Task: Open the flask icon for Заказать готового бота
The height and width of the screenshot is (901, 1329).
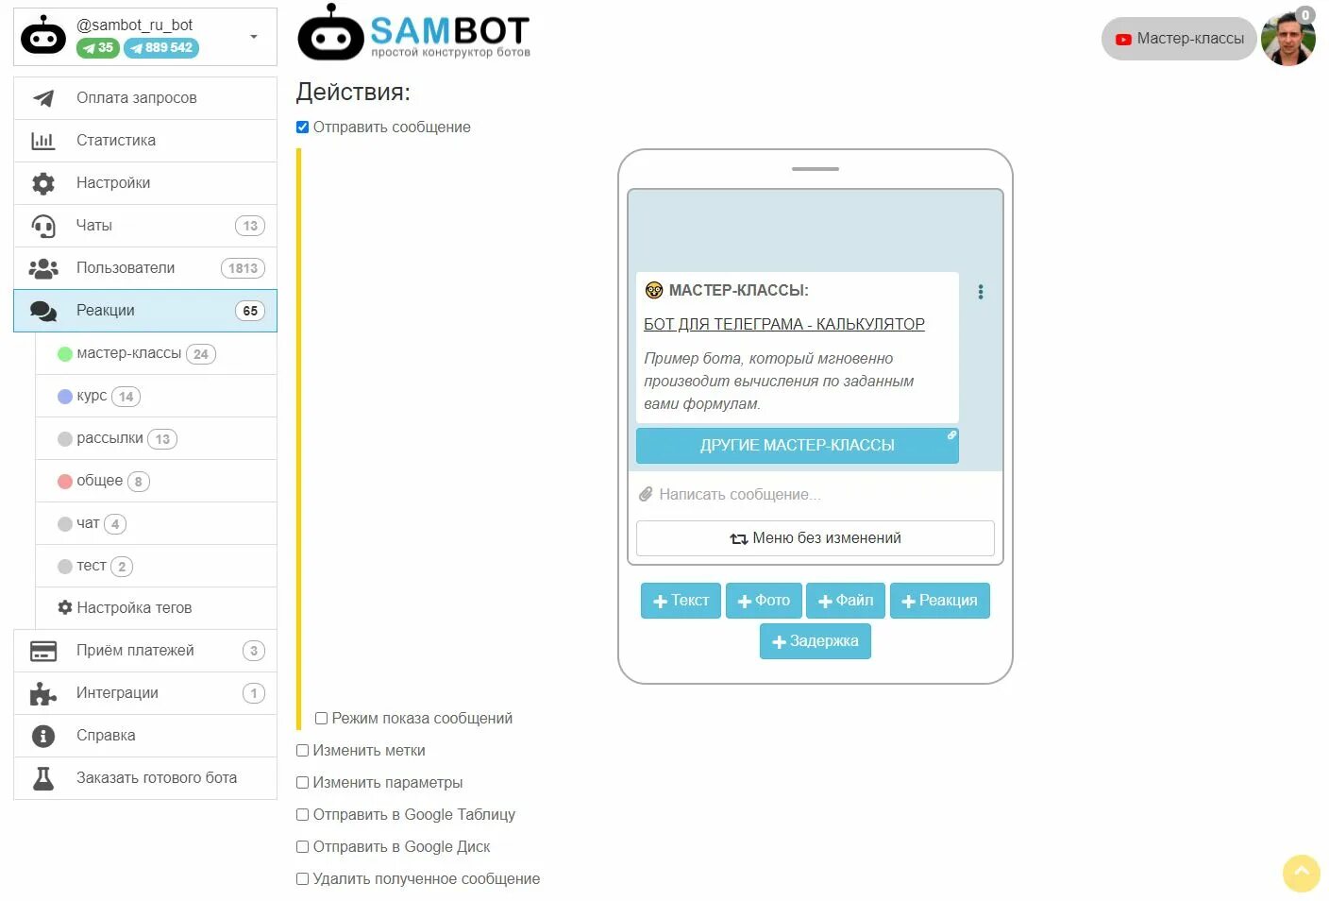Action: click(x=43, y=778)
